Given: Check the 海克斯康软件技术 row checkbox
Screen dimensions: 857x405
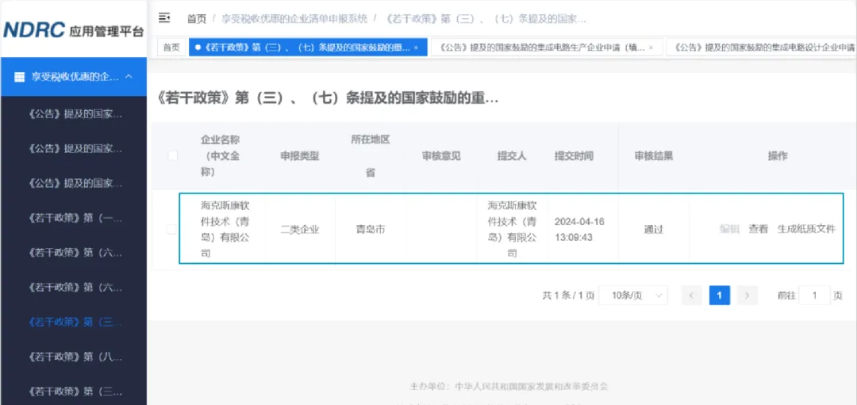Looking at the screenshot, I should pyautogui.click(x=172, y=229).
